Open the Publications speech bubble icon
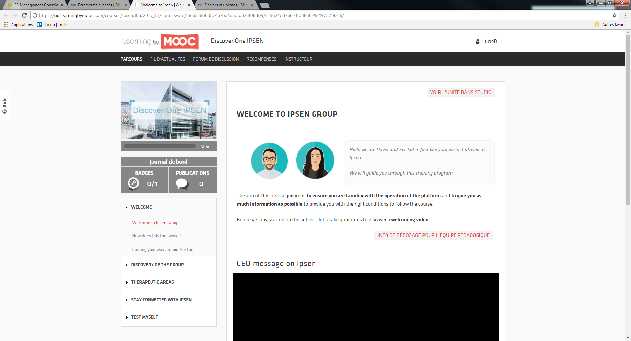The image size is (631, 341). click(x=182, y=184)
